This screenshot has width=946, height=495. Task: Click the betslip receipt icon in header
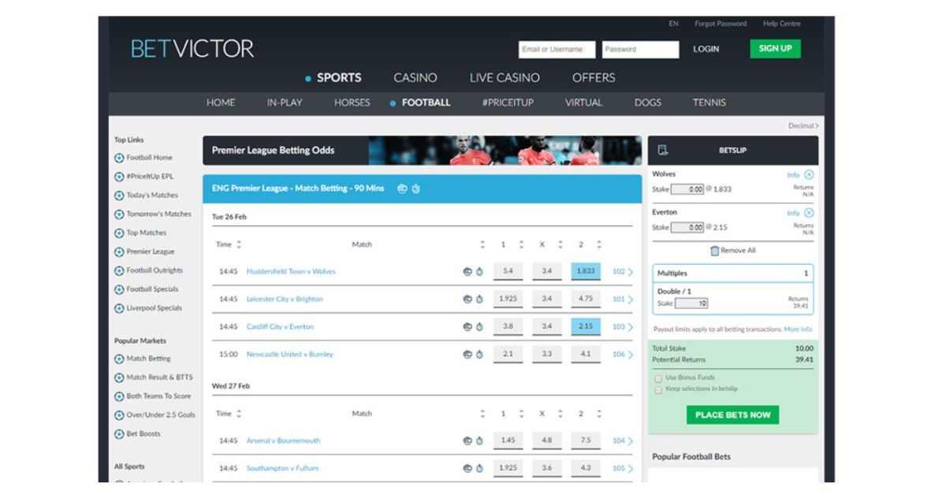663,151
